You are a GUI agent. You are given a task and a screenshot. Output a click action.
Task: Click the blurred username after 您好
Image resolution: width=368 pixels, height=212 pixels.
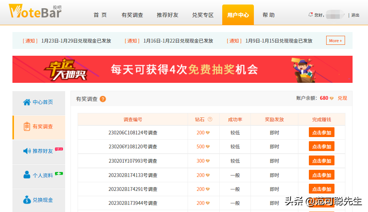(x=335, y=15)
